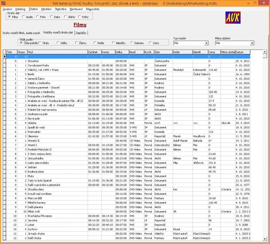
Task: Open the Soubor menu
Action: pyautogui.click(x=7, y=9)
